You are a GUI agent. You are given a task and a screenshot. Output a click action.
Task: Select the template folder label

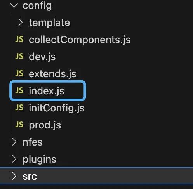49,23
